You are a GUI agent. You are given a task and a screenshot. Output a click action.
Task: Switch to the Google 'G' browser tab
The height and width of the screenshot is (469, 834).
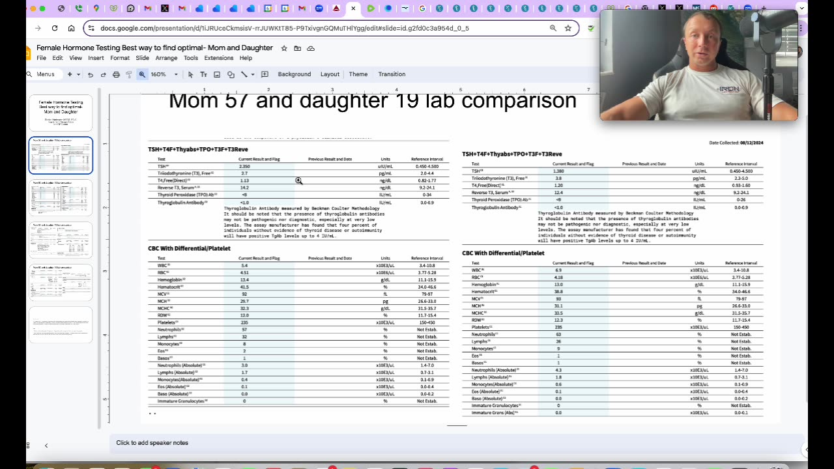[x=422, y=8]
